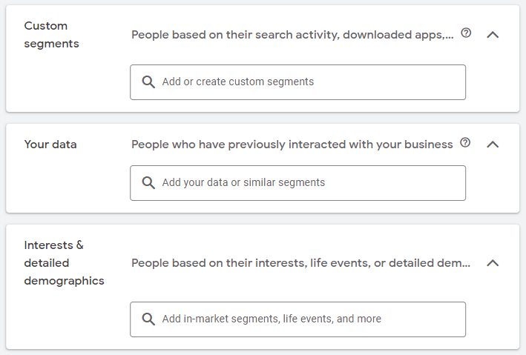The height and width of the screenshot is (355, 526).
Task: Click magnifier icon in your data search box
Action: pos(148,183)
